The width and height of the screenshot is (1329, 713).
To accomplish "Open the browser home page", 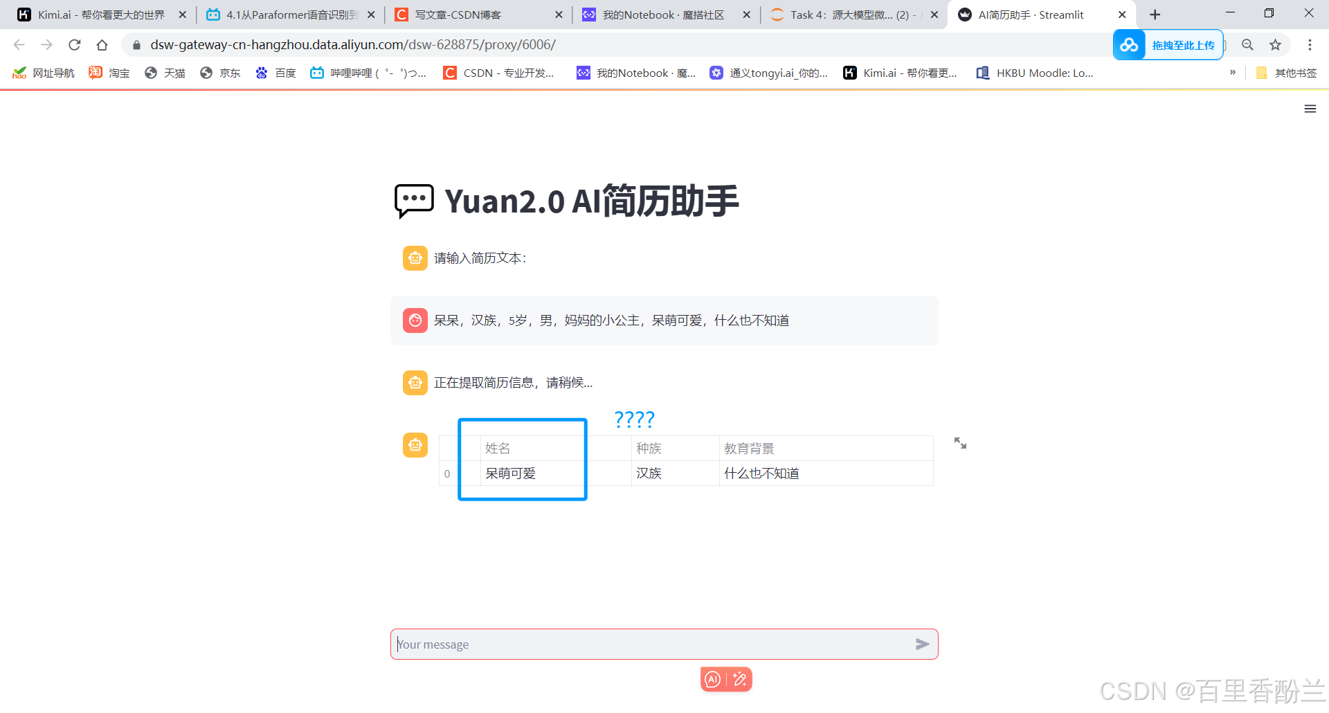I will click(102, 45).
